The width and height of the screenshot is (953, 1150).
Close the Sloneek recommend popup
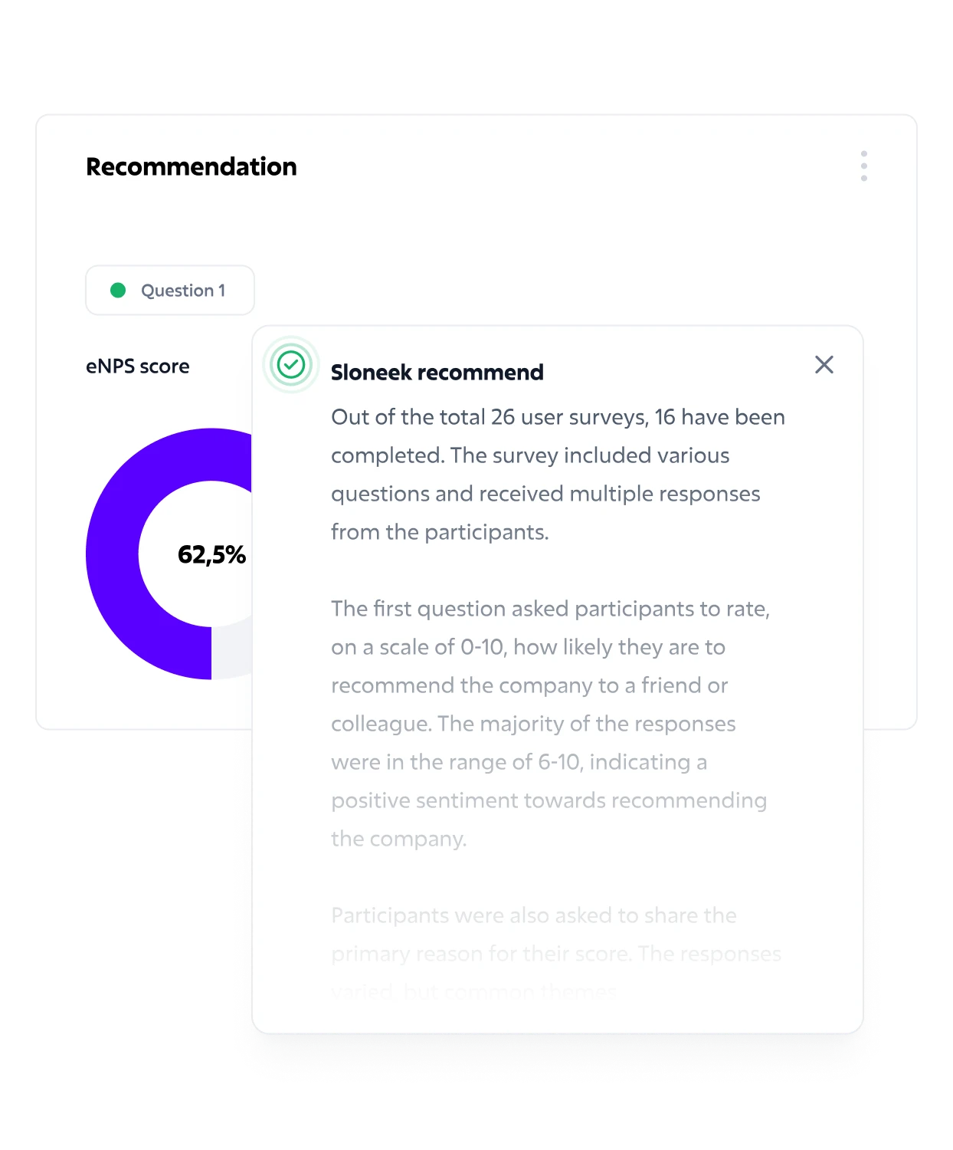(x=824, y=365)
